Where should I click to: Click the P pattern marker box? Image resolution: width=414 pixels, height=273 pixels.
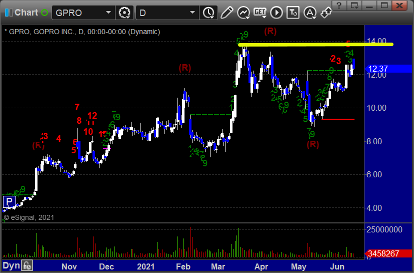(9, 202)
